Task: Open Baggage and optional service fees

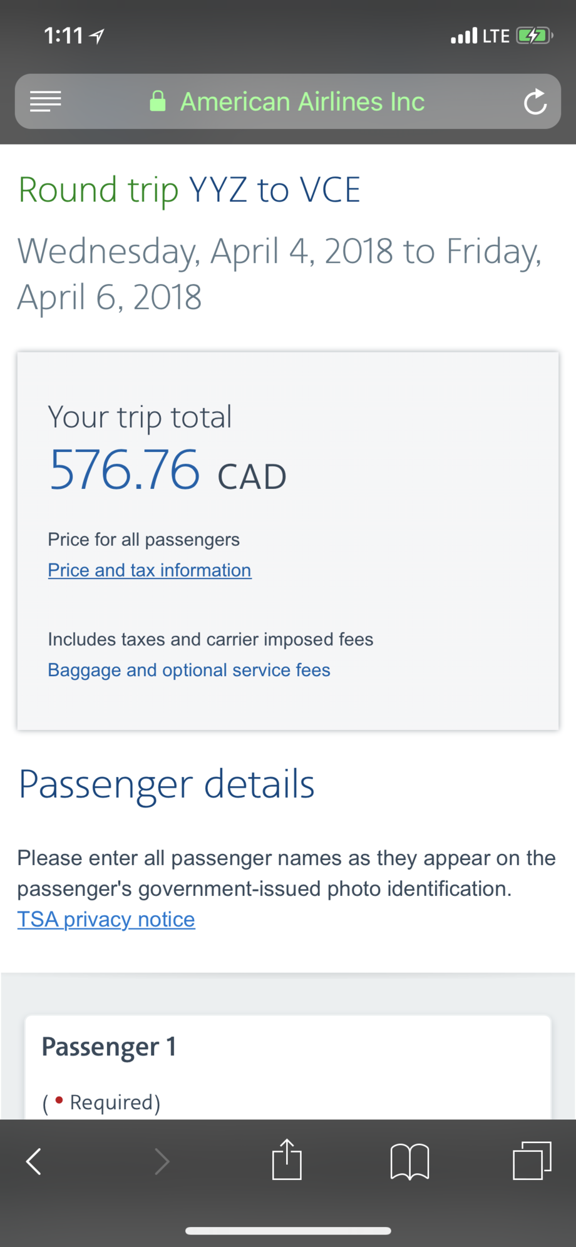Action: [x=189, y=670]
